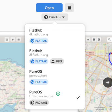Click the PACKAGE badge under Unknown source
Image resolution: width=112 pixels, height=112 pixels.
(39, 103)
